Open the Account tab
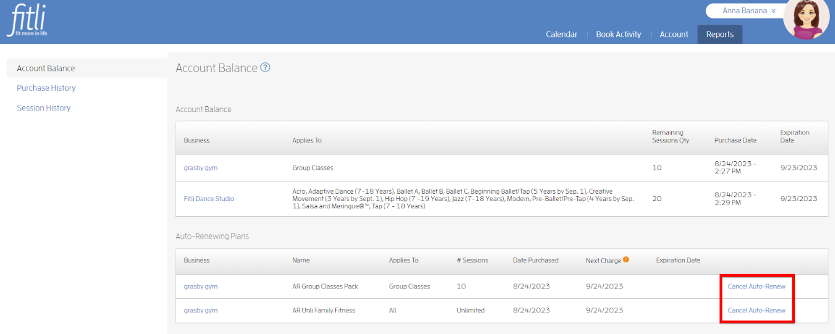 (x=674, y=34)
